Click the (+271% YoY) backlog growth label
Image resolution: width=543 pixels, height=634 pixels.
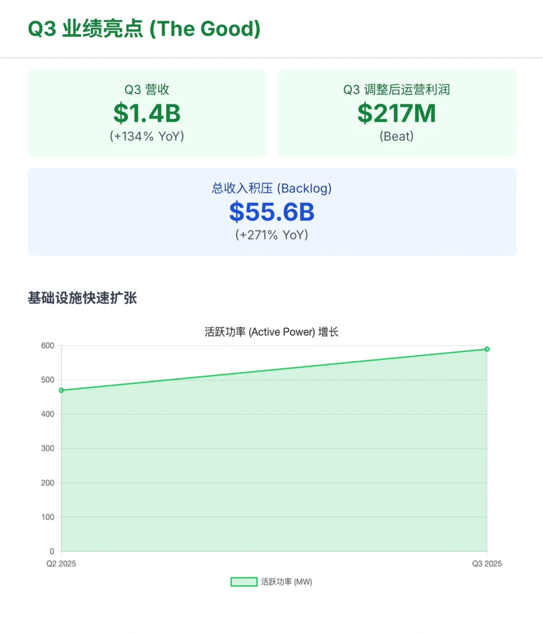271,234
